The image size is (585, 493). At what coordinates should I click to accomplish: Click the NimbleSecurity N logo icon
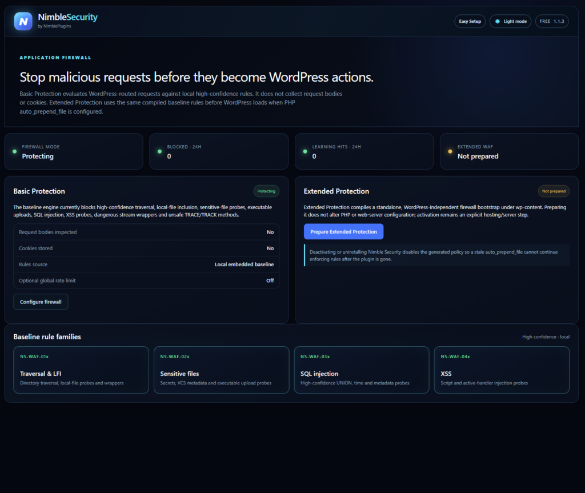point(23,21)
